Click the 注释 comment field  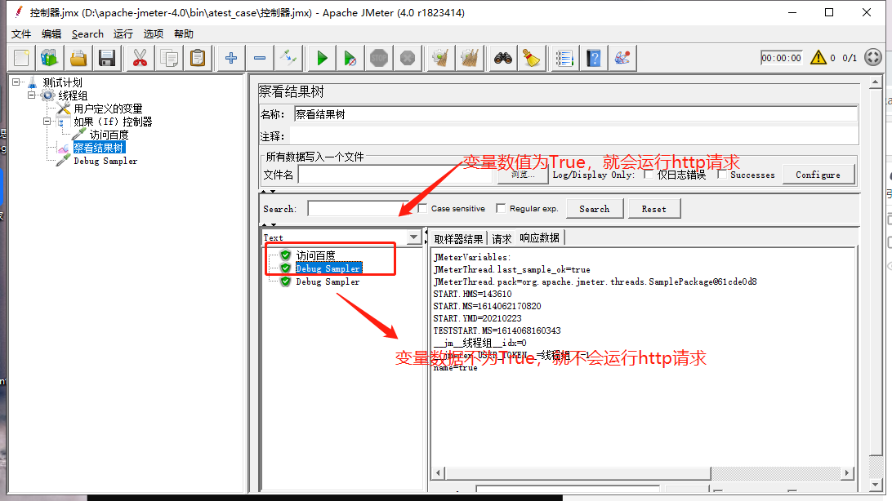(573, 136)
